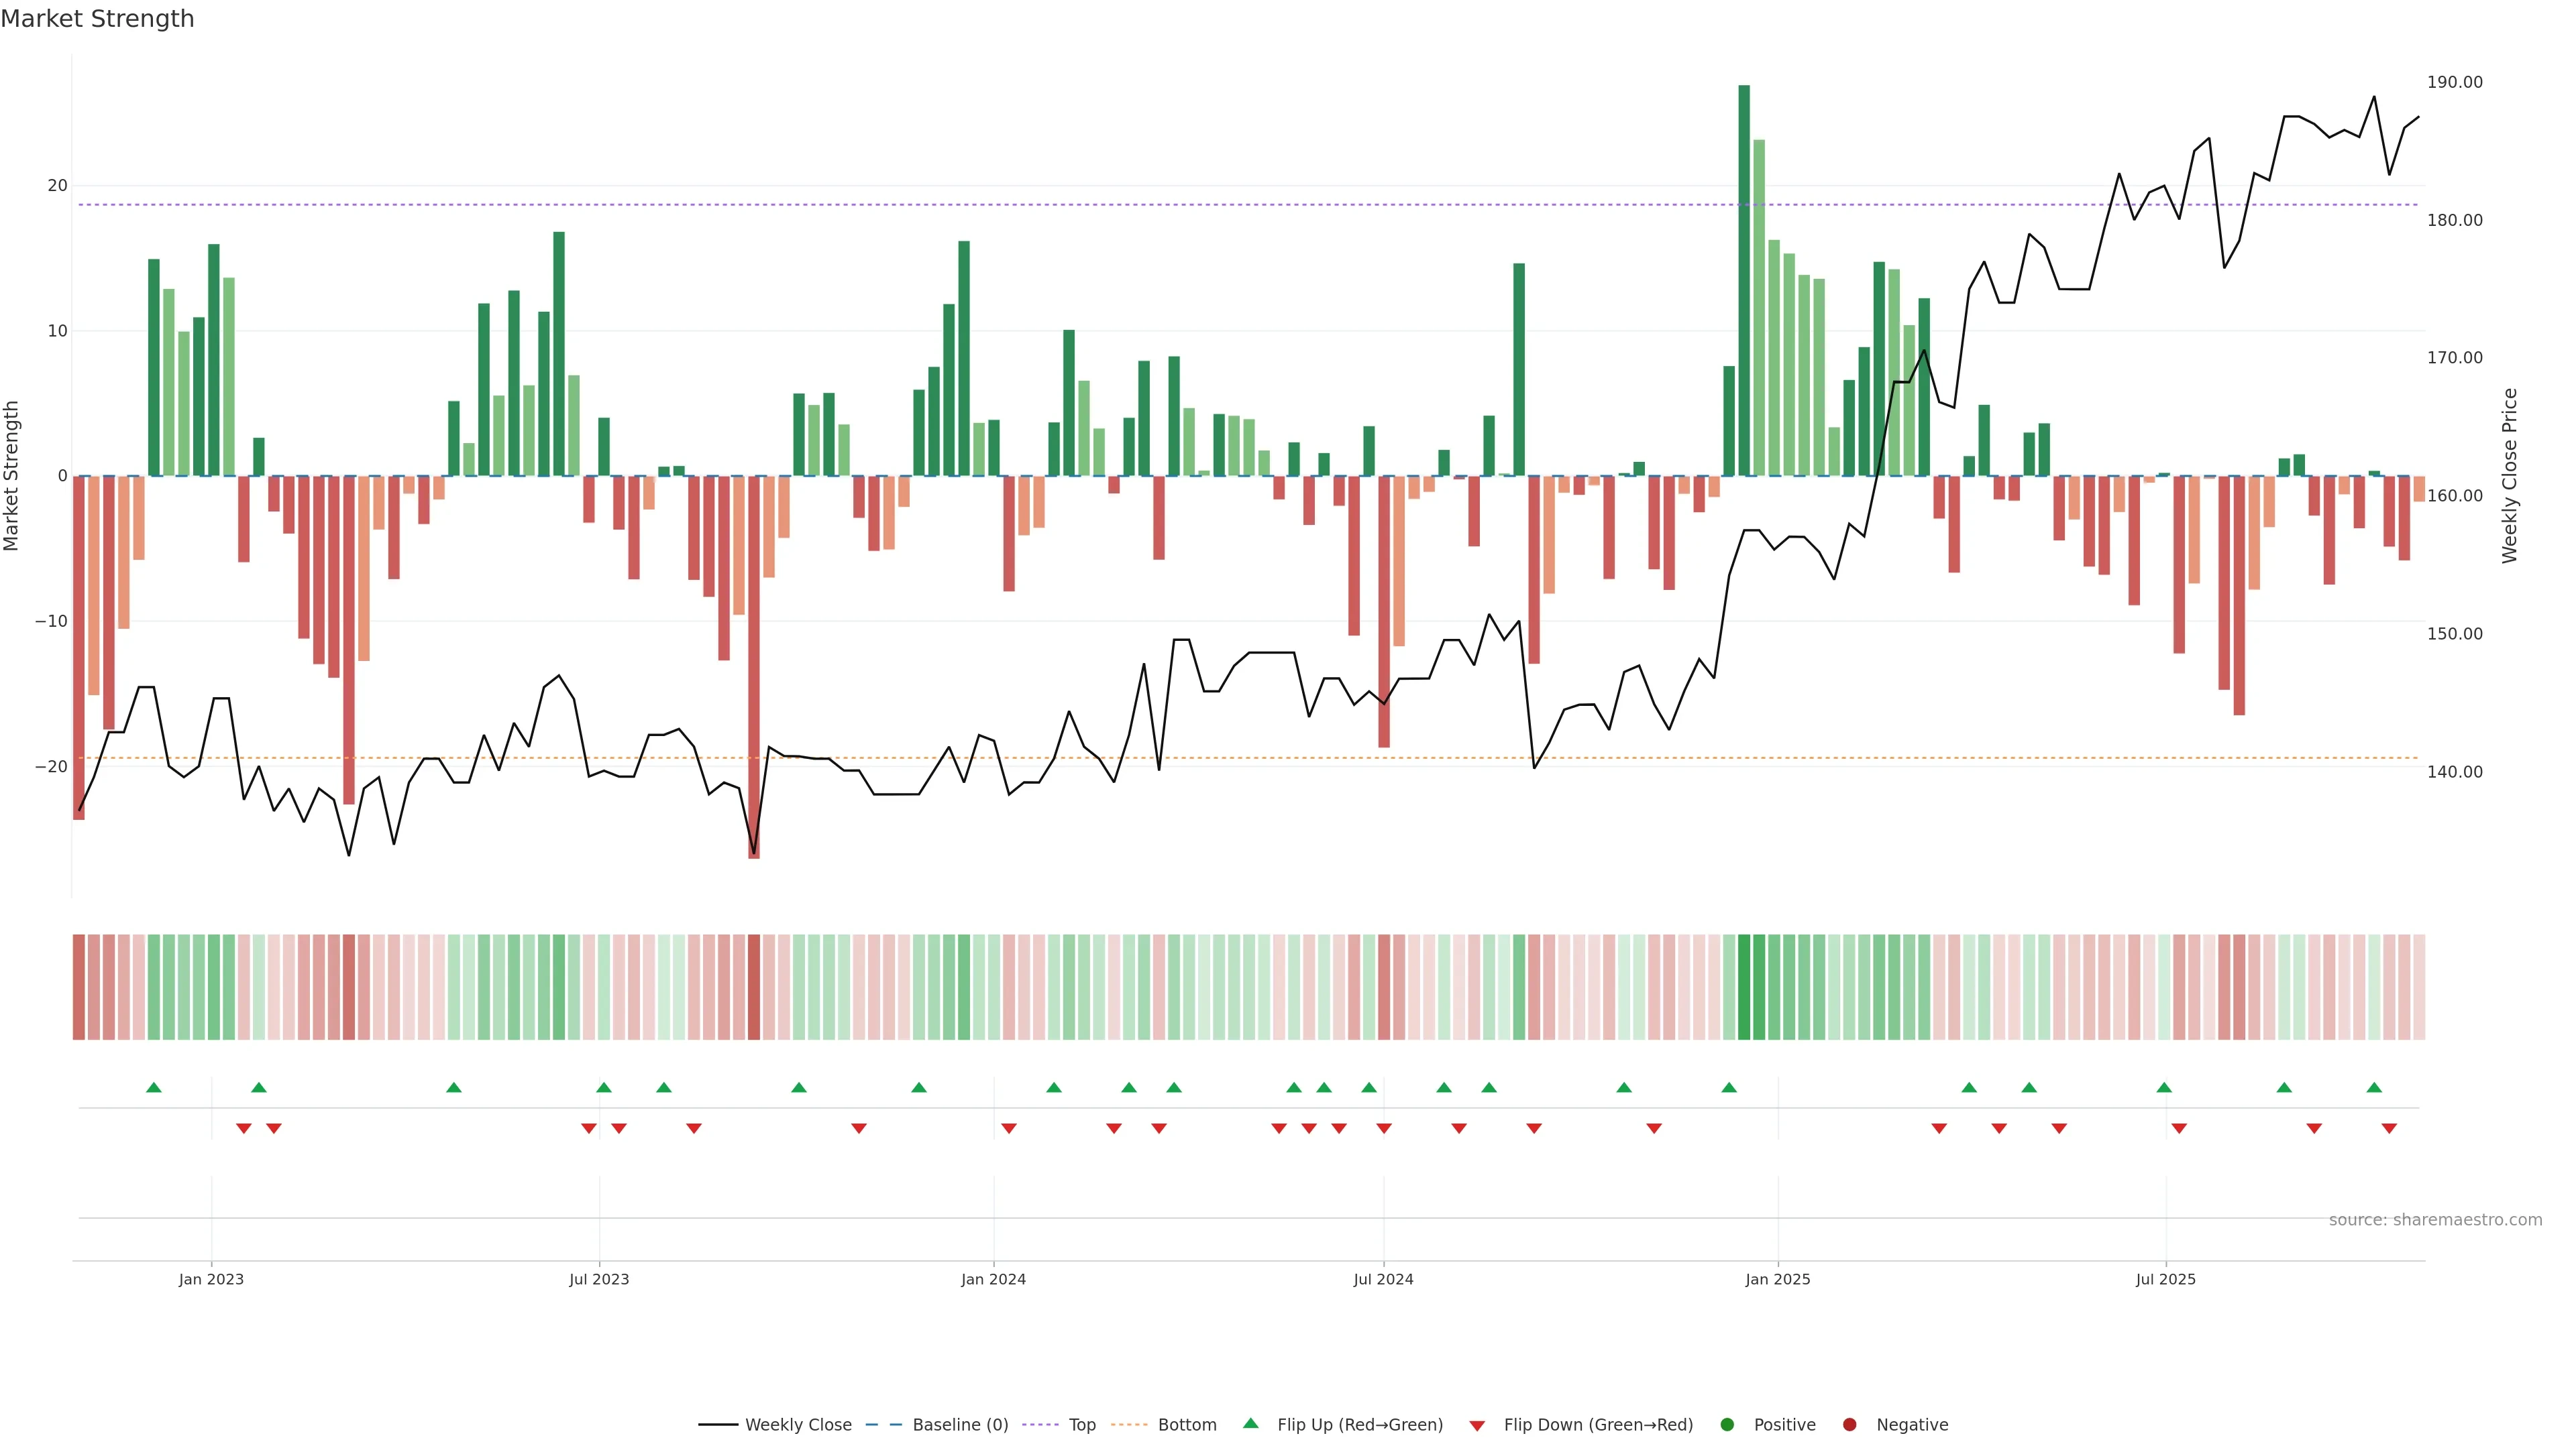This screenshot has height=1448, width=2576.
Task: Click the Flip Down red triangle legend icon
Action: (1477, 1426)
